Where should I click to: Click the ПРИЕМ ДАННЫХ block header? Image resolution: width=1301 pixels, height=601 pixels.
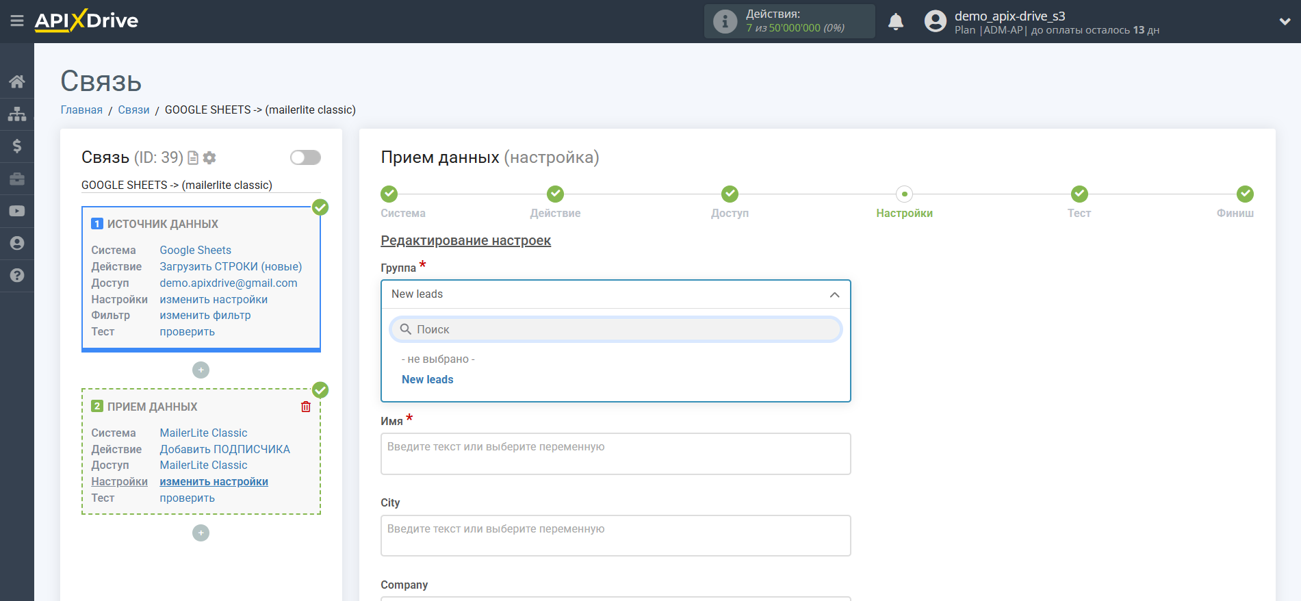pyautogui.click(x=152, y=407)
